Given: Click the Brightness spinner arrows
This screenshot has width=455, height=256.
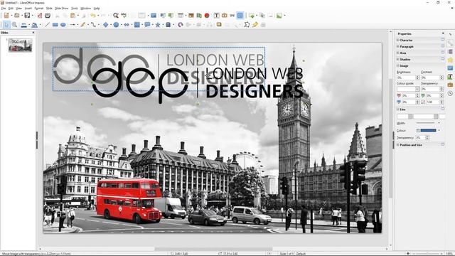Looking at the screenshot, I should click(x=417, y=78).
